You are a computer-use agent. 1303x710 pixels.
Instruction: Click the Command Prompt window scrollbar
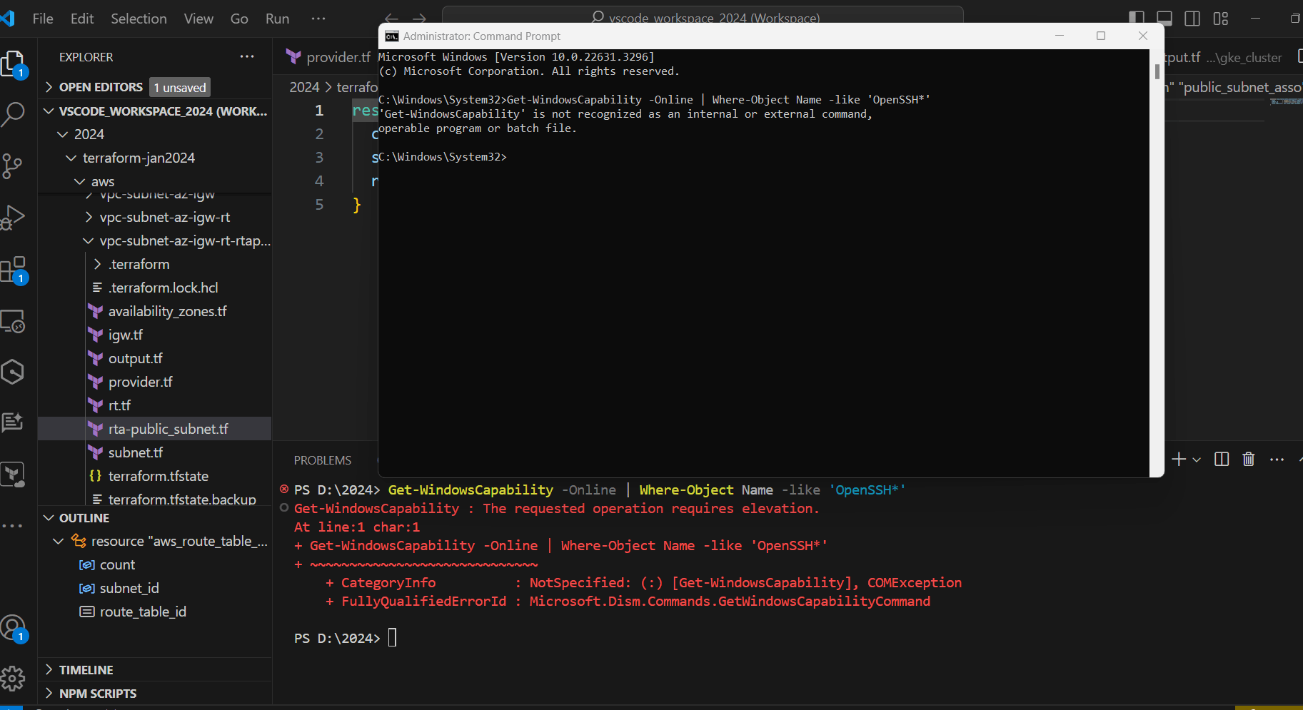1157,73
